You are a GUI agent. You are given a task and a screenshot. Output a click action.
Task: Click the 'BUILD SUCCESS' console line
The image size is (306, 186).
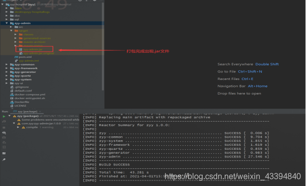tap(114, 165)
